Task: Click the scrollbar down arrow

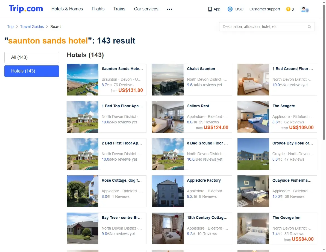Action: [x=324, y=250]
